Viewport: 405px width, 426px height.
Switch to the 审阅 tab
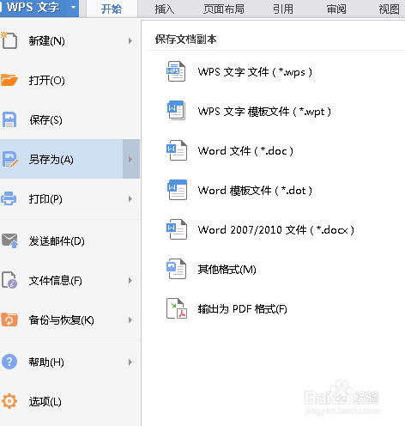[336, 9]
